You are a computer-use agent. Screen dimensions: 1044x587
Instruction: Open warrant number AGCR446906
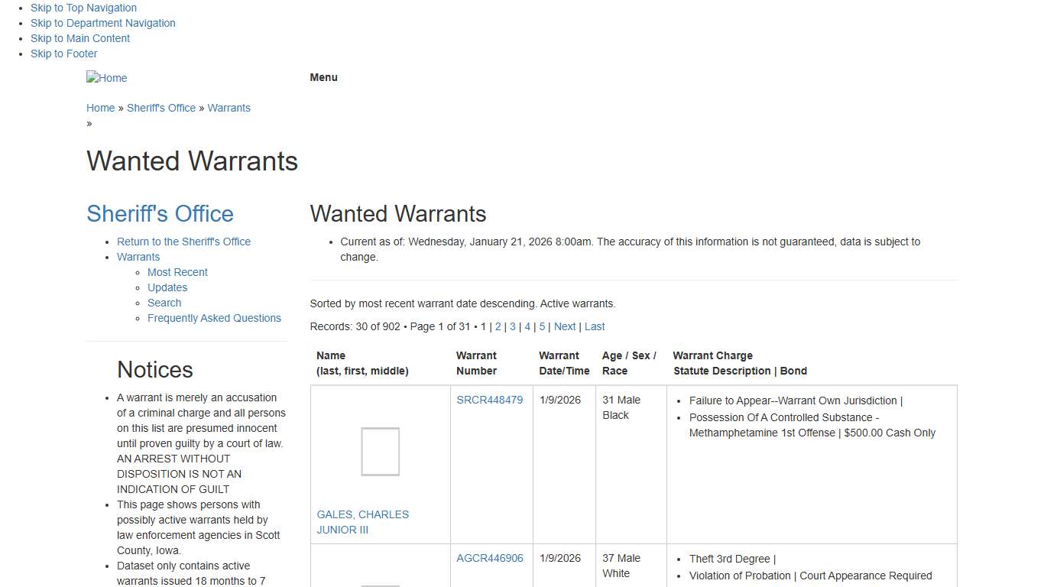click(490, 558)
